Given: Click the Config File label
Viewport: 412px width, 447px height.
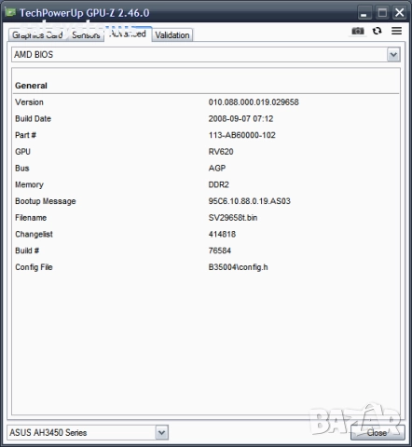Looking at the screenshot, I should click(x=34, y=267).
